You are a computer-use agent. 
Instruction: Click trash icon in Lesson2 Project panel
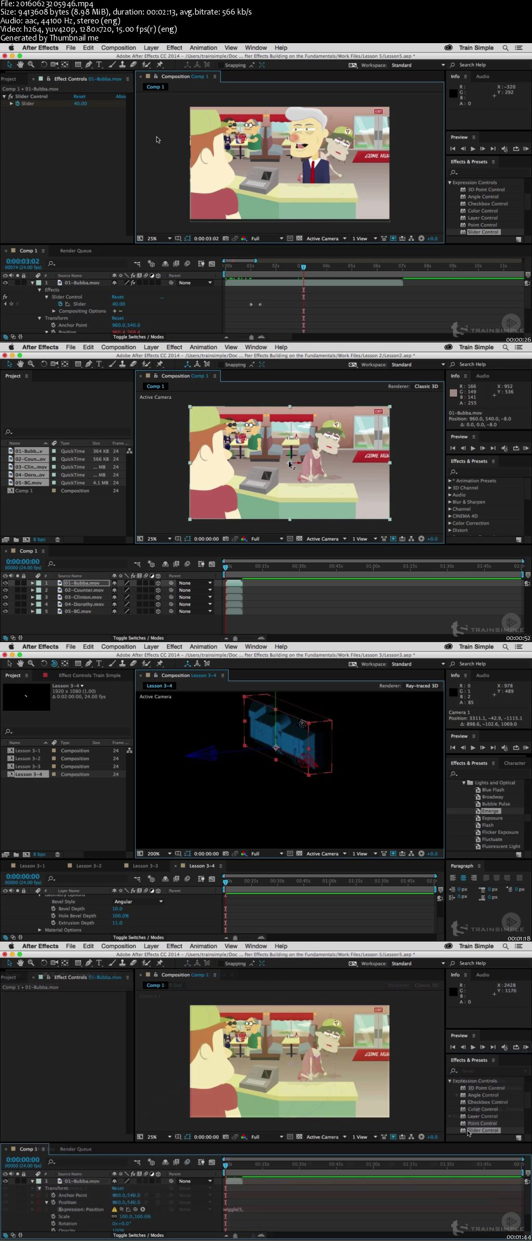click(x=58, y=540)
